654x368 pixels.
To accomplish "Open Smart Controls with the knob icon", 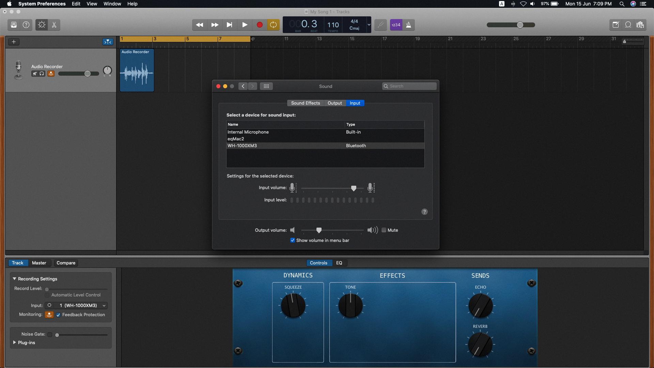I will tap(42, 25).
